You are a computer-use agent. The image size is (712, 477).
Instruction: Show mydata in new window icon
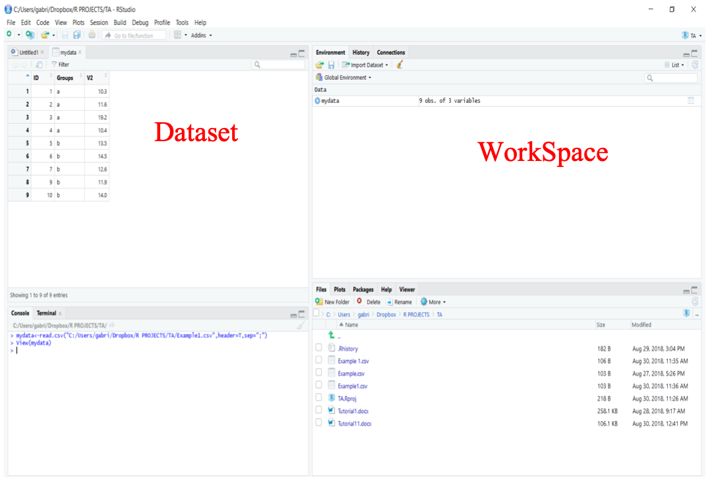pyautogui.click(x=39, y=65)
